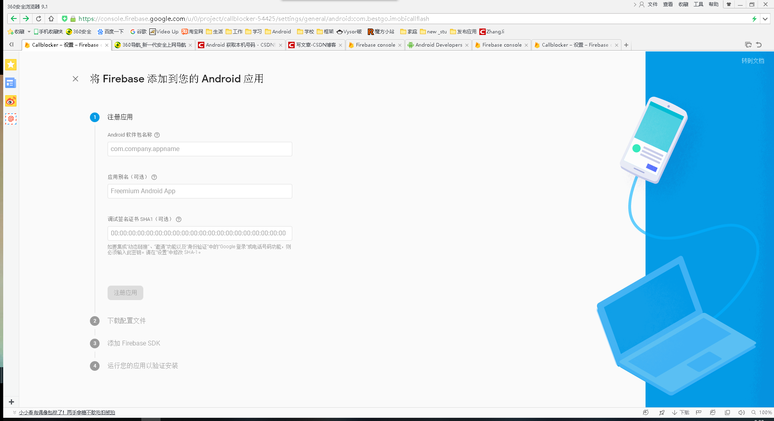Click the lightning speed mode icon
Screen dimensions: 774x421
tap(754, 19)
